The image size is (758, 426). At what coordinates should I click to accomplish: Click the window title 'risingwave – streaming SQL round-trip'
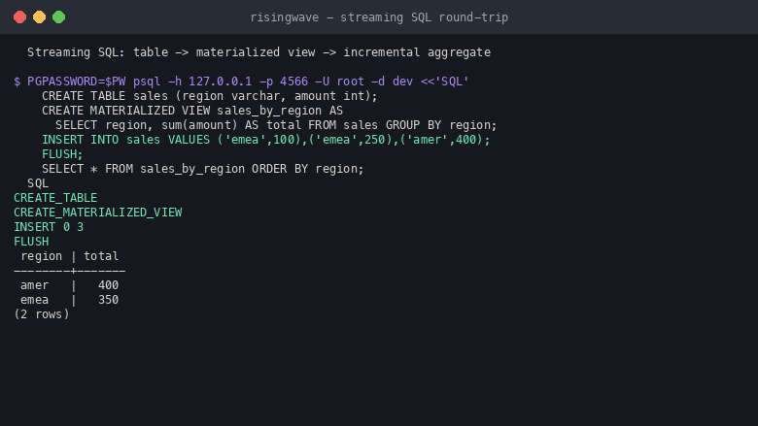click(x=379, y=17)
